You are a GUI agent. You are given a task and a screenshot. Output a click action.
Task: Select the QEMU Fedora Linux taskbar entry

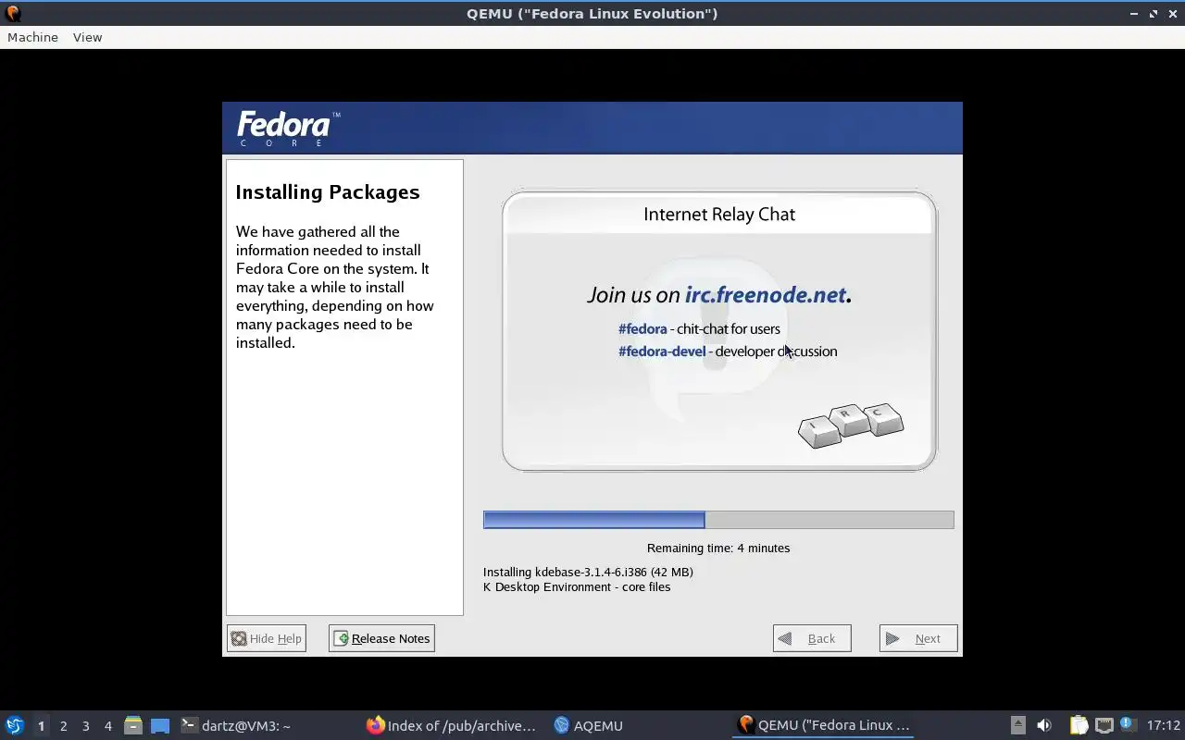pyautogui.click(x=824, y=725)
